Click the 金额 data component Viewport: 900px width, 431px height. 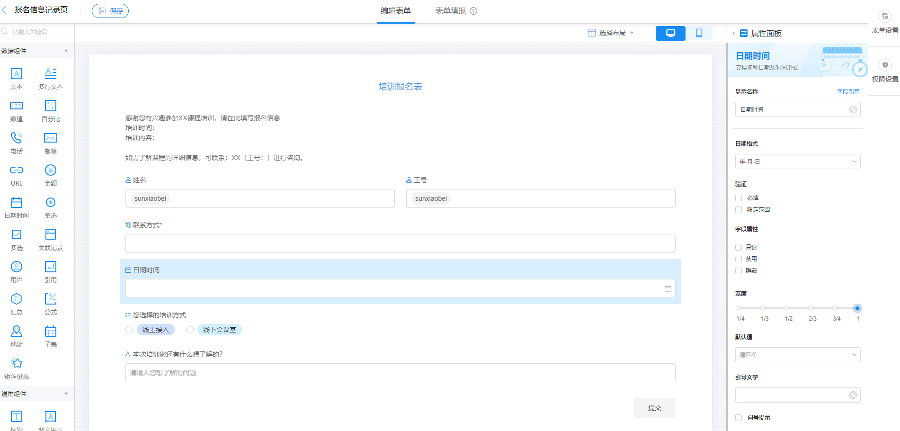tap(50, 175)
